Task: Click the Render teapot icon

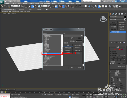Action: (x=120, y=6)
